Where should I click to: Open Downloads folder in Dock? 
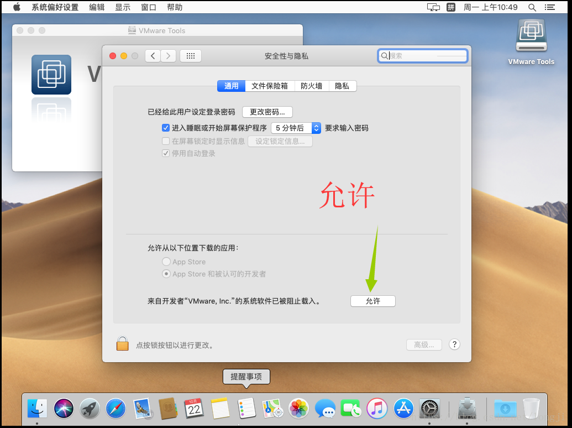point(505,408)
